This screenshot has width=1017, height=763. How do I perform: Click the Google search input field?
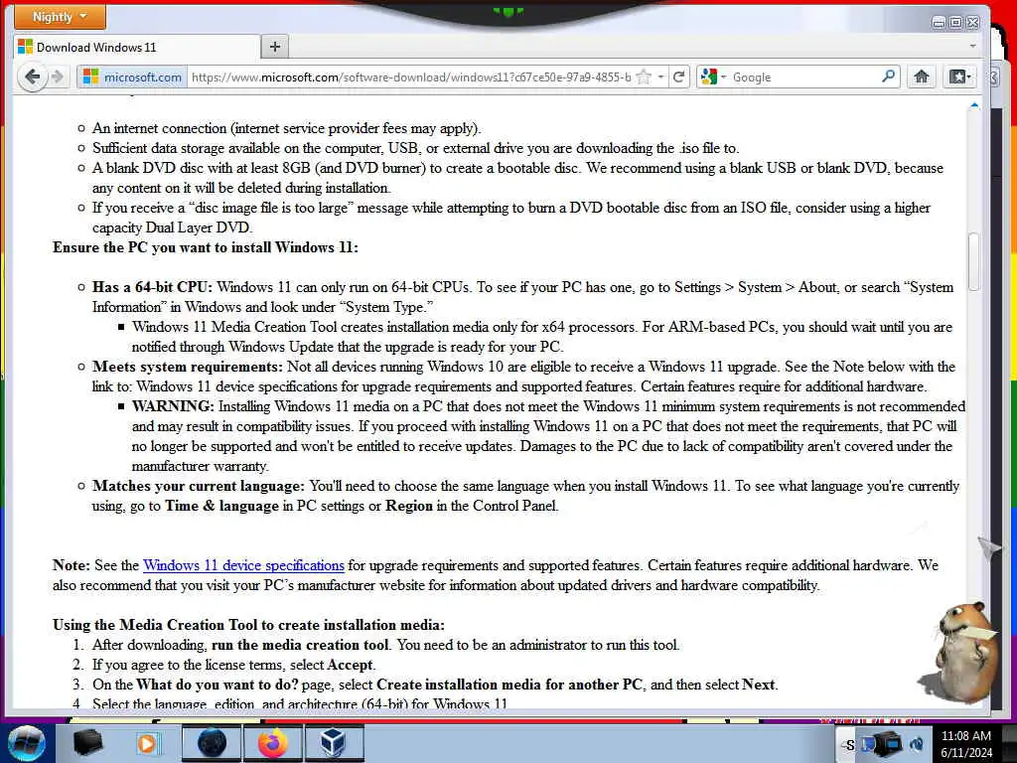(x=804, y=77)
